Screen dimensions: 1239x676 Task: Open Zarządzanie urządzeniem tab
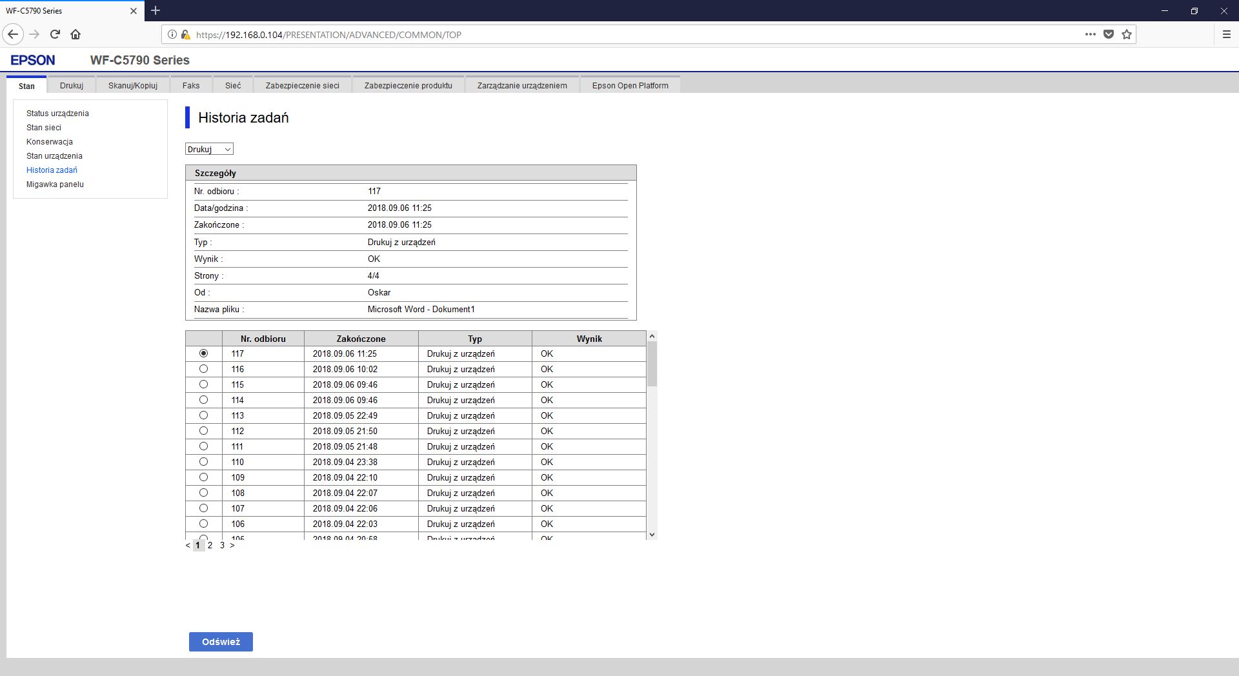click(522, 85)
